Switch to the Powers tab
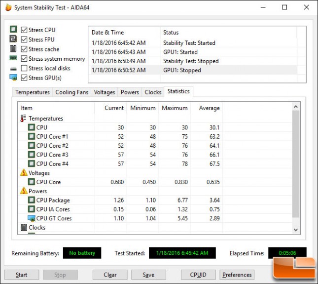 130,92
